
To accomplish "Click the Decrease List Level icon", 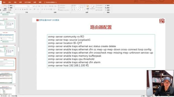I will (50, 6).
